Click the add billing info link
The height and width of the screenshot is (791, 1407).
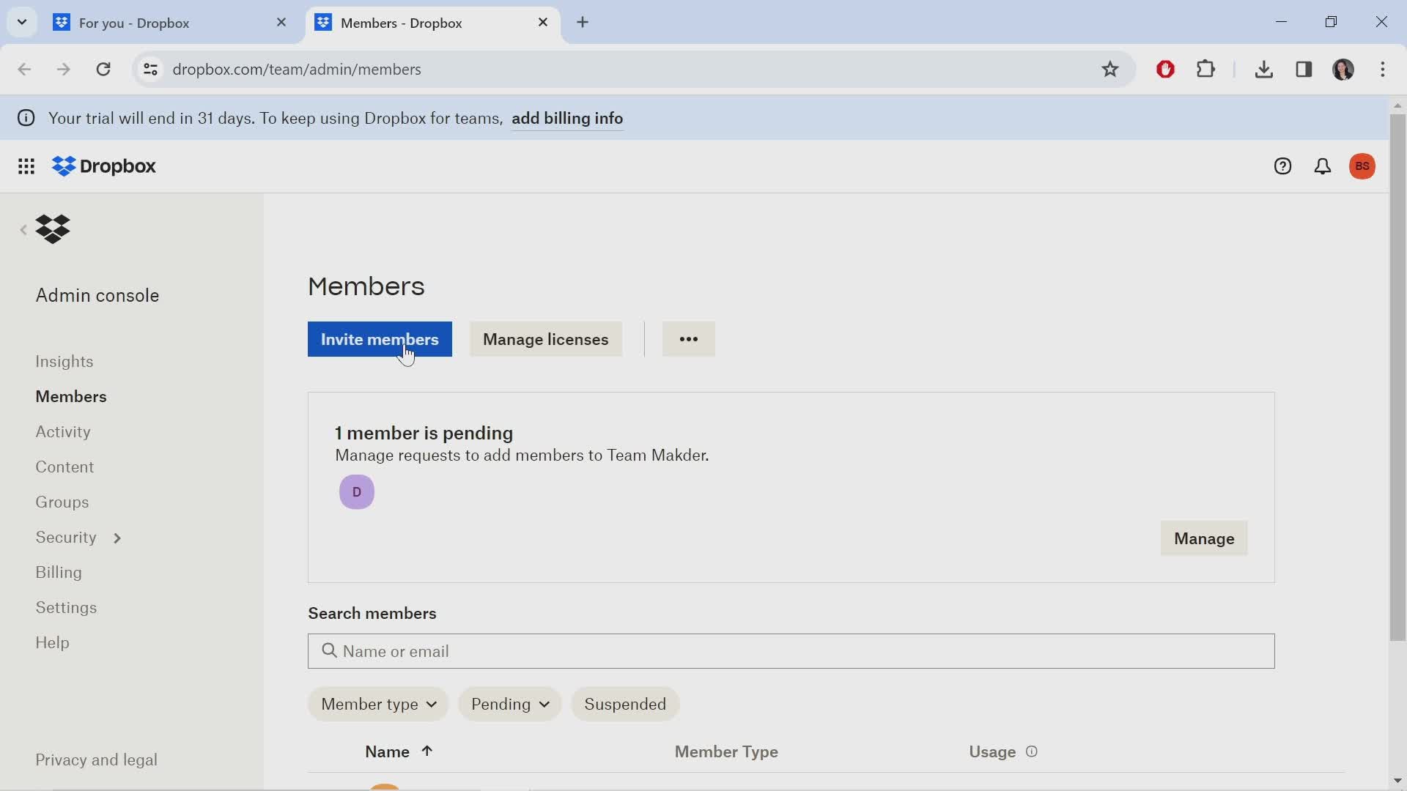coord(568,117)
